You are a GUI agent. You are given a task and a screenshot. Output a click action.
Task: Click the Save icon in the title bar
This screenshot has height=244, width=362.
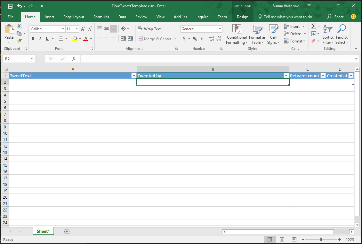click(10, 6)
